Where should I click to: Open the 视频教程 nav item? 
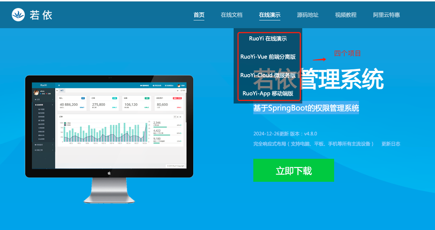[346, 15]
